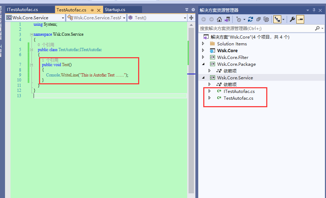Click the Console.WriteLine line of code
This screenshot has width=326, height=198.
(x=87, y=75)
